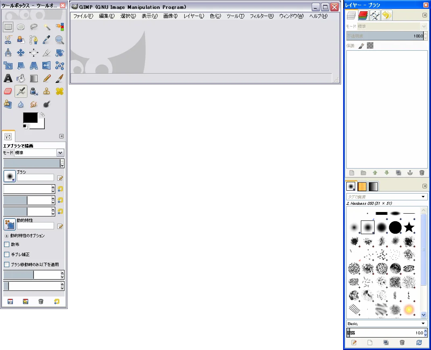Select the Crop tool

[47, 53]
